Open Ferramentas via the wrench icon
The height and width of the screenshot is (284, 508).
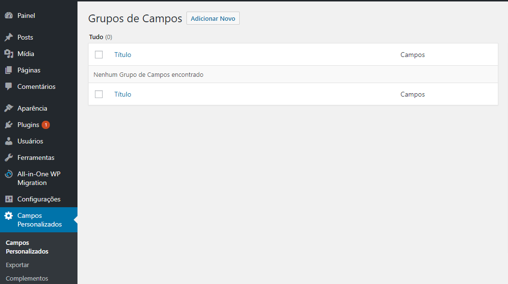pyautogui.click(x=9, y=157)
